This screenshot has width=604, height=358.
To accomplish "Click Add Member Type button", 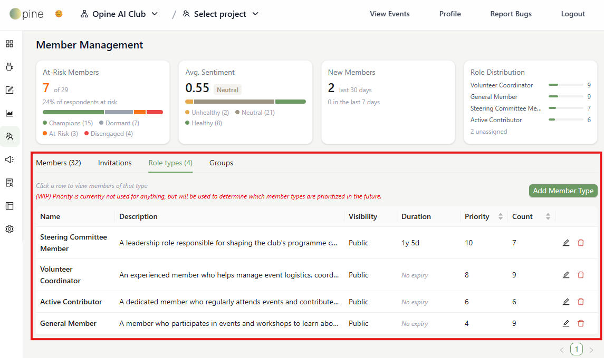I will click(x=563, y=191).
